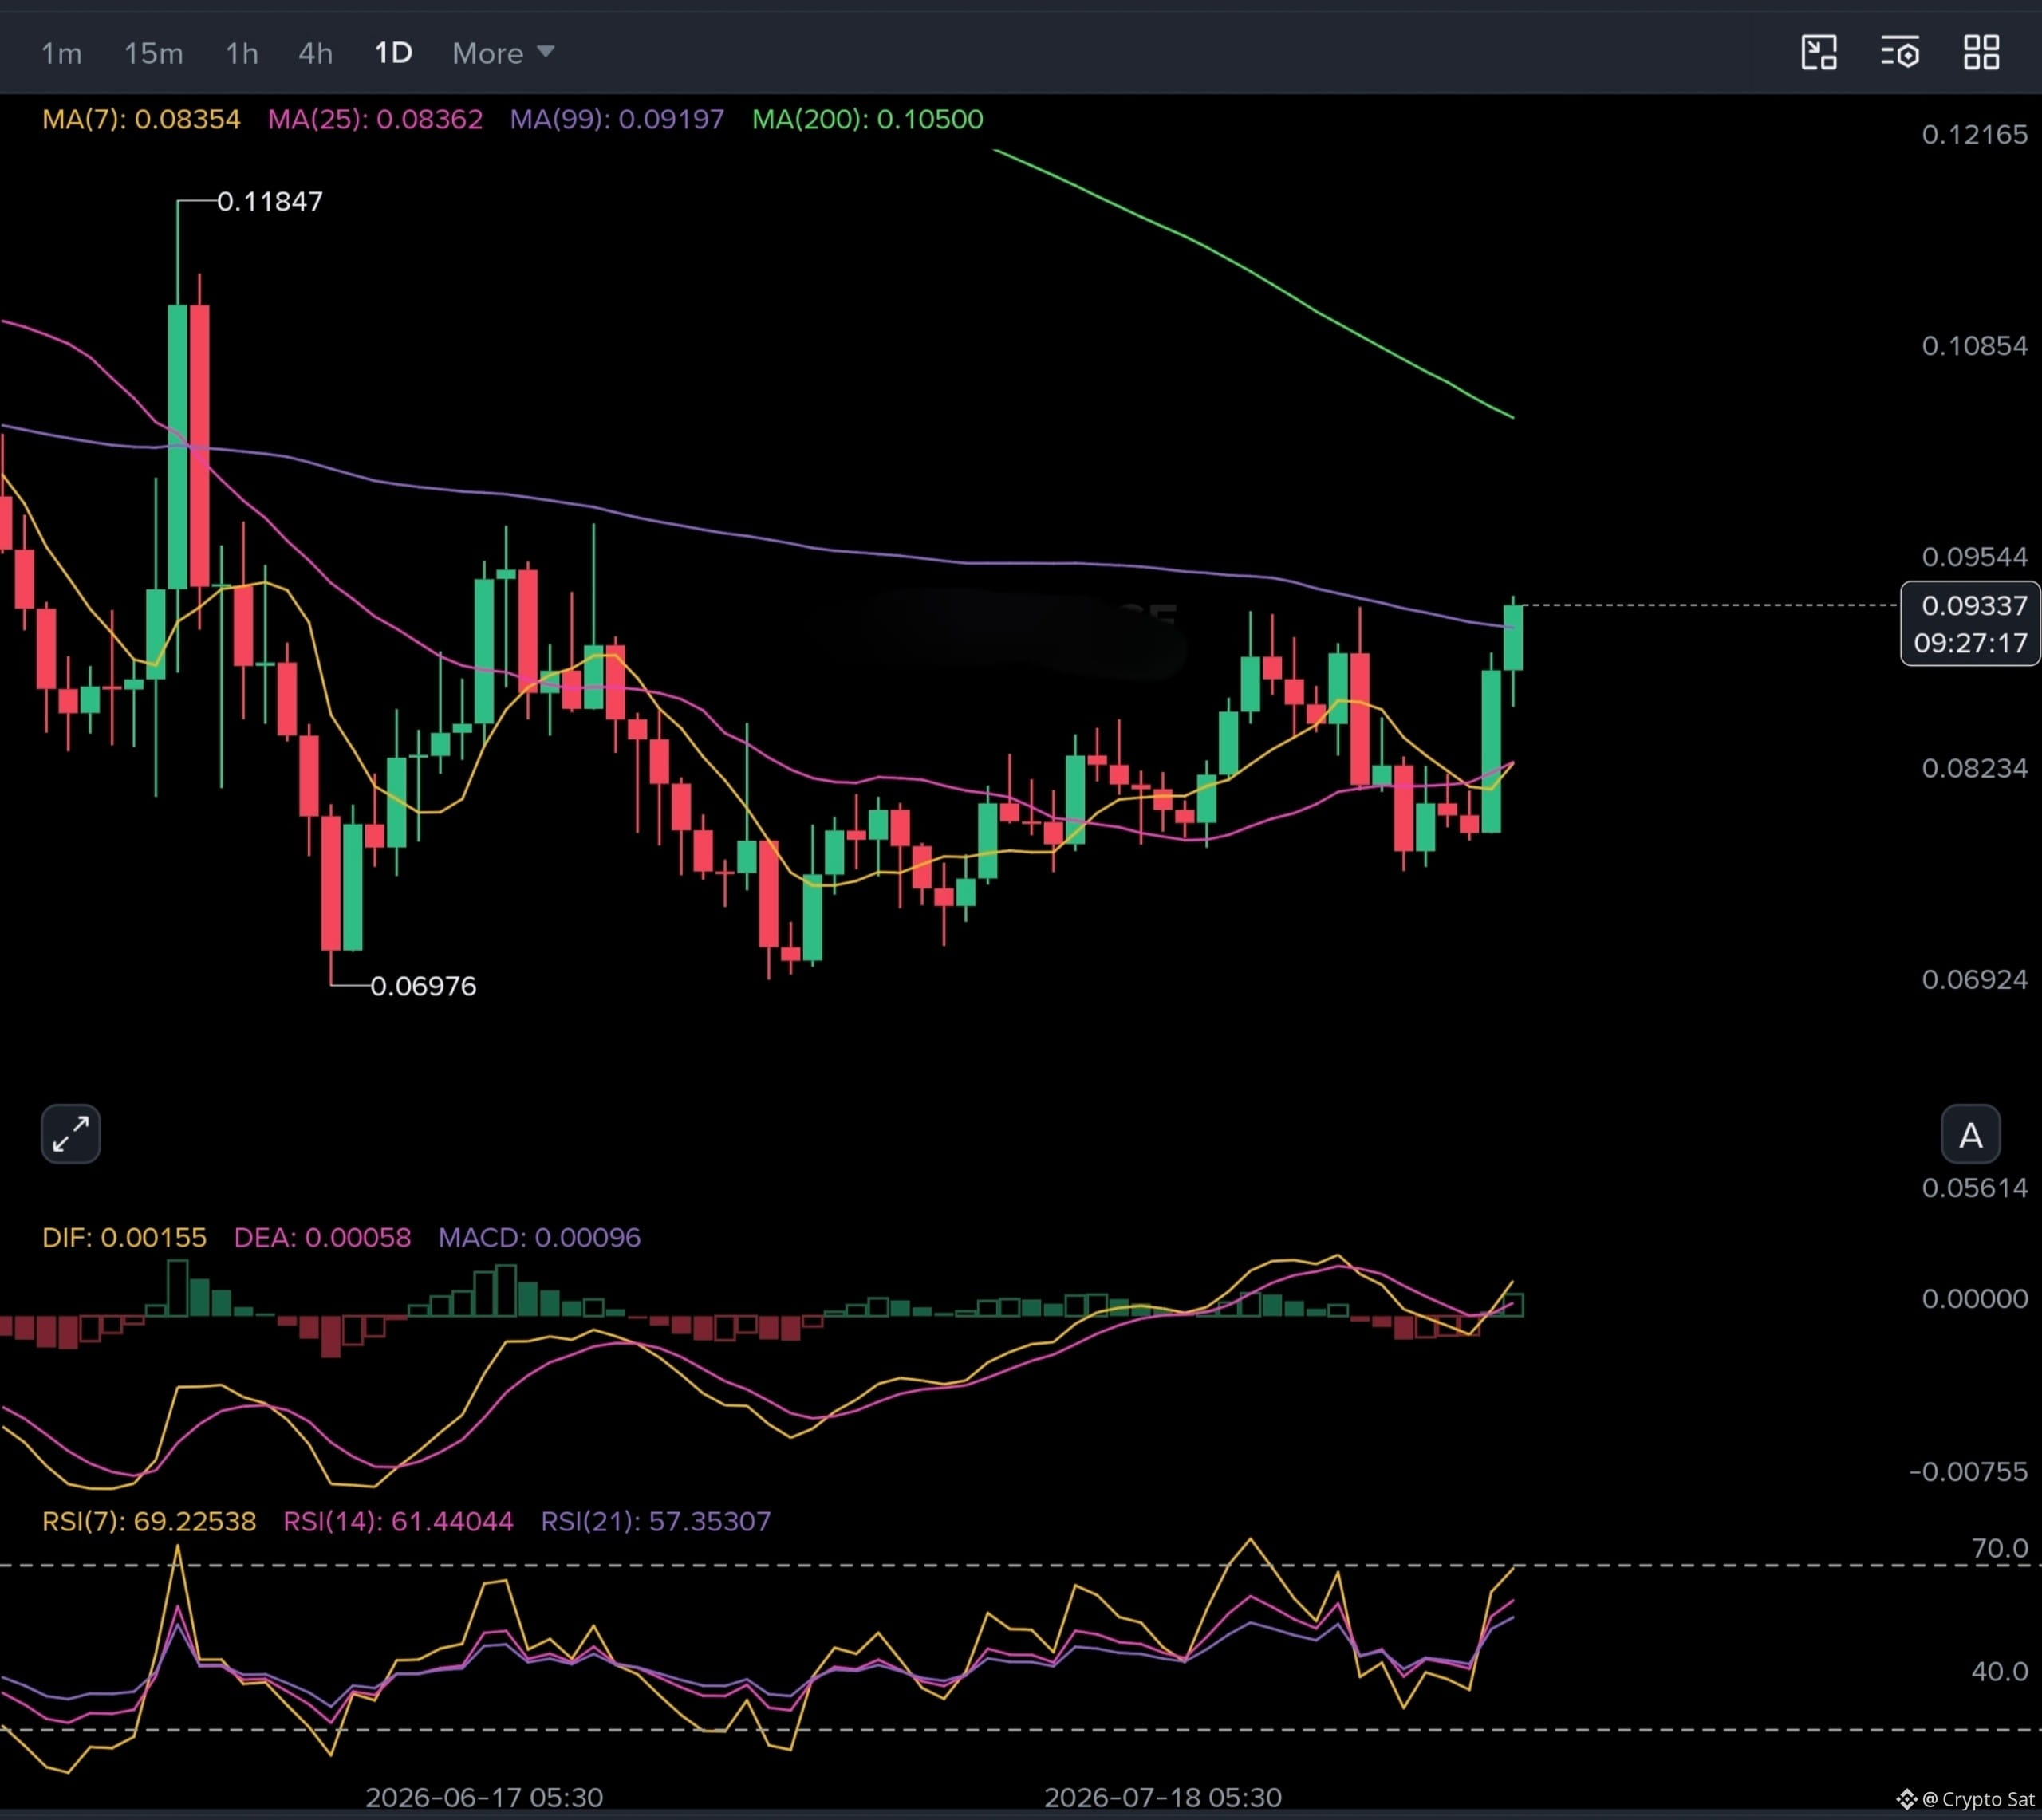Click the DIF: 0.00155 value
The width and height of the screenshot is (2042, 1820).
point(124,1237)
